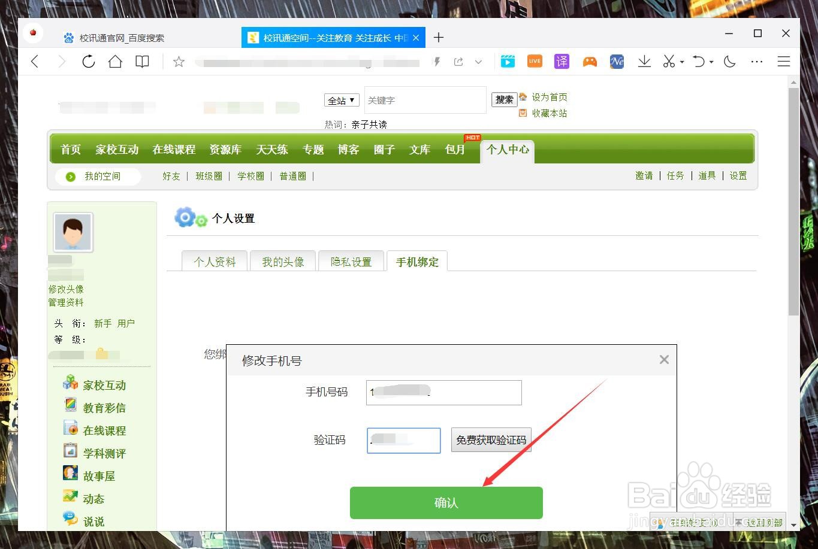The height and width of the screenshot is (549, 818).
Task: Click the share icon in the address bar
Action: [x=458, y=61]
